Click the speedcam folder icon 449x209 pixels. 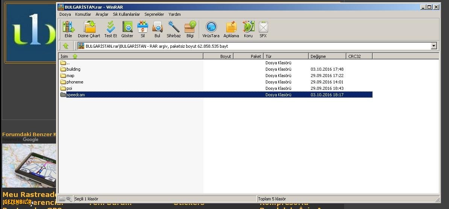(x=63, y=94)
